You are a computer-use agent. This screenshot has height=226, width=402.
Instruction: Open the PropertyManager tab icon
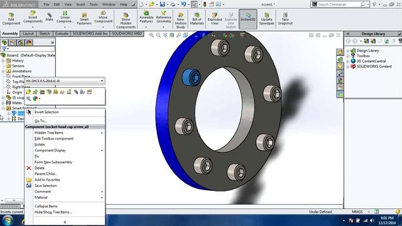click(x=13, y=43)
